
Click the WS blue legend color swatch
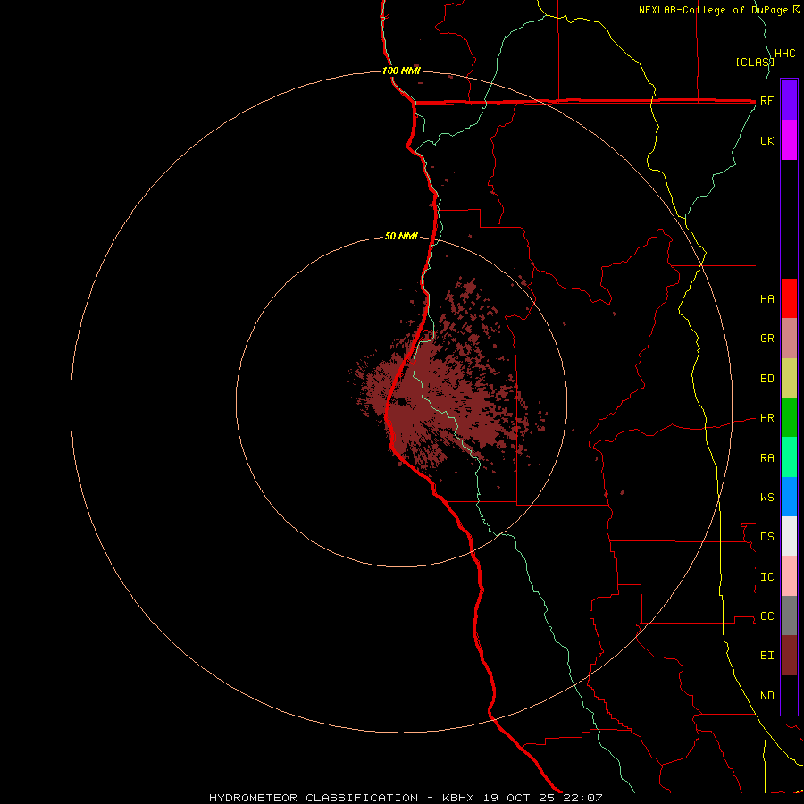pos(789,497)
